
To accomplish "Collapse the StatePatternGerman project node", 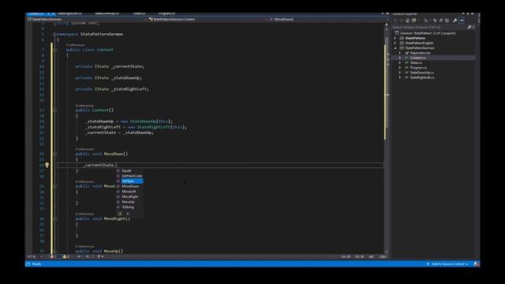I will (x=395, y=48).
